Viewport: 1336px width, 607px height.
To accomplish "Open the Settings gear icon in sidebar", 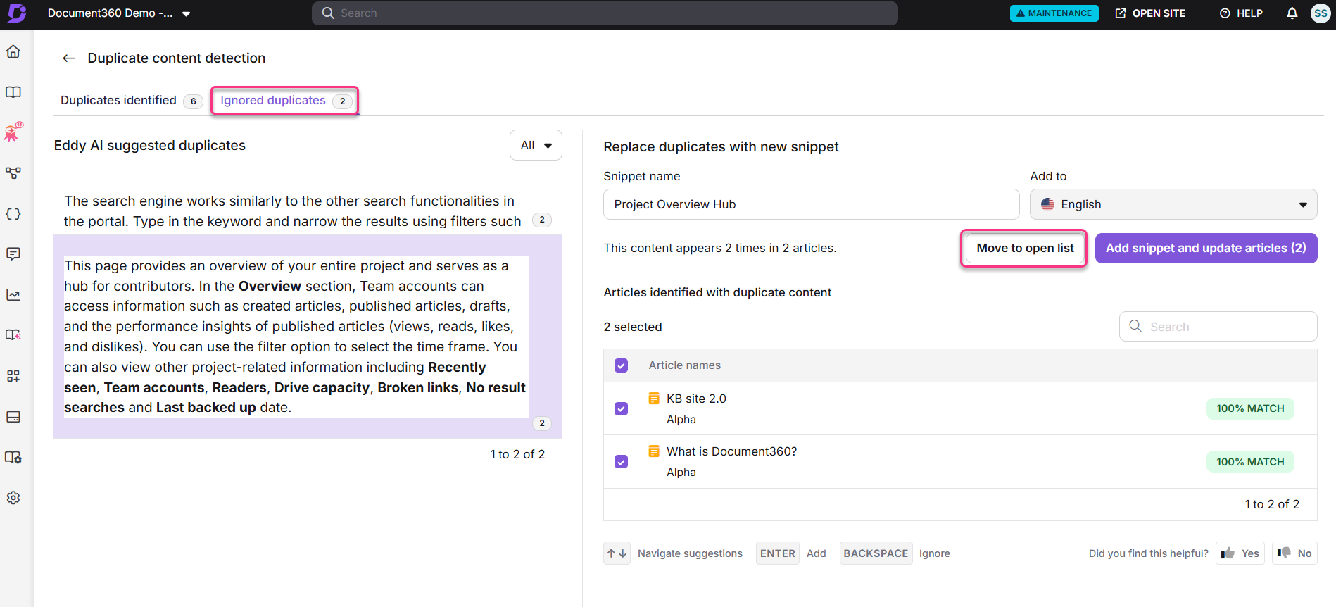I will click(13, 498).
